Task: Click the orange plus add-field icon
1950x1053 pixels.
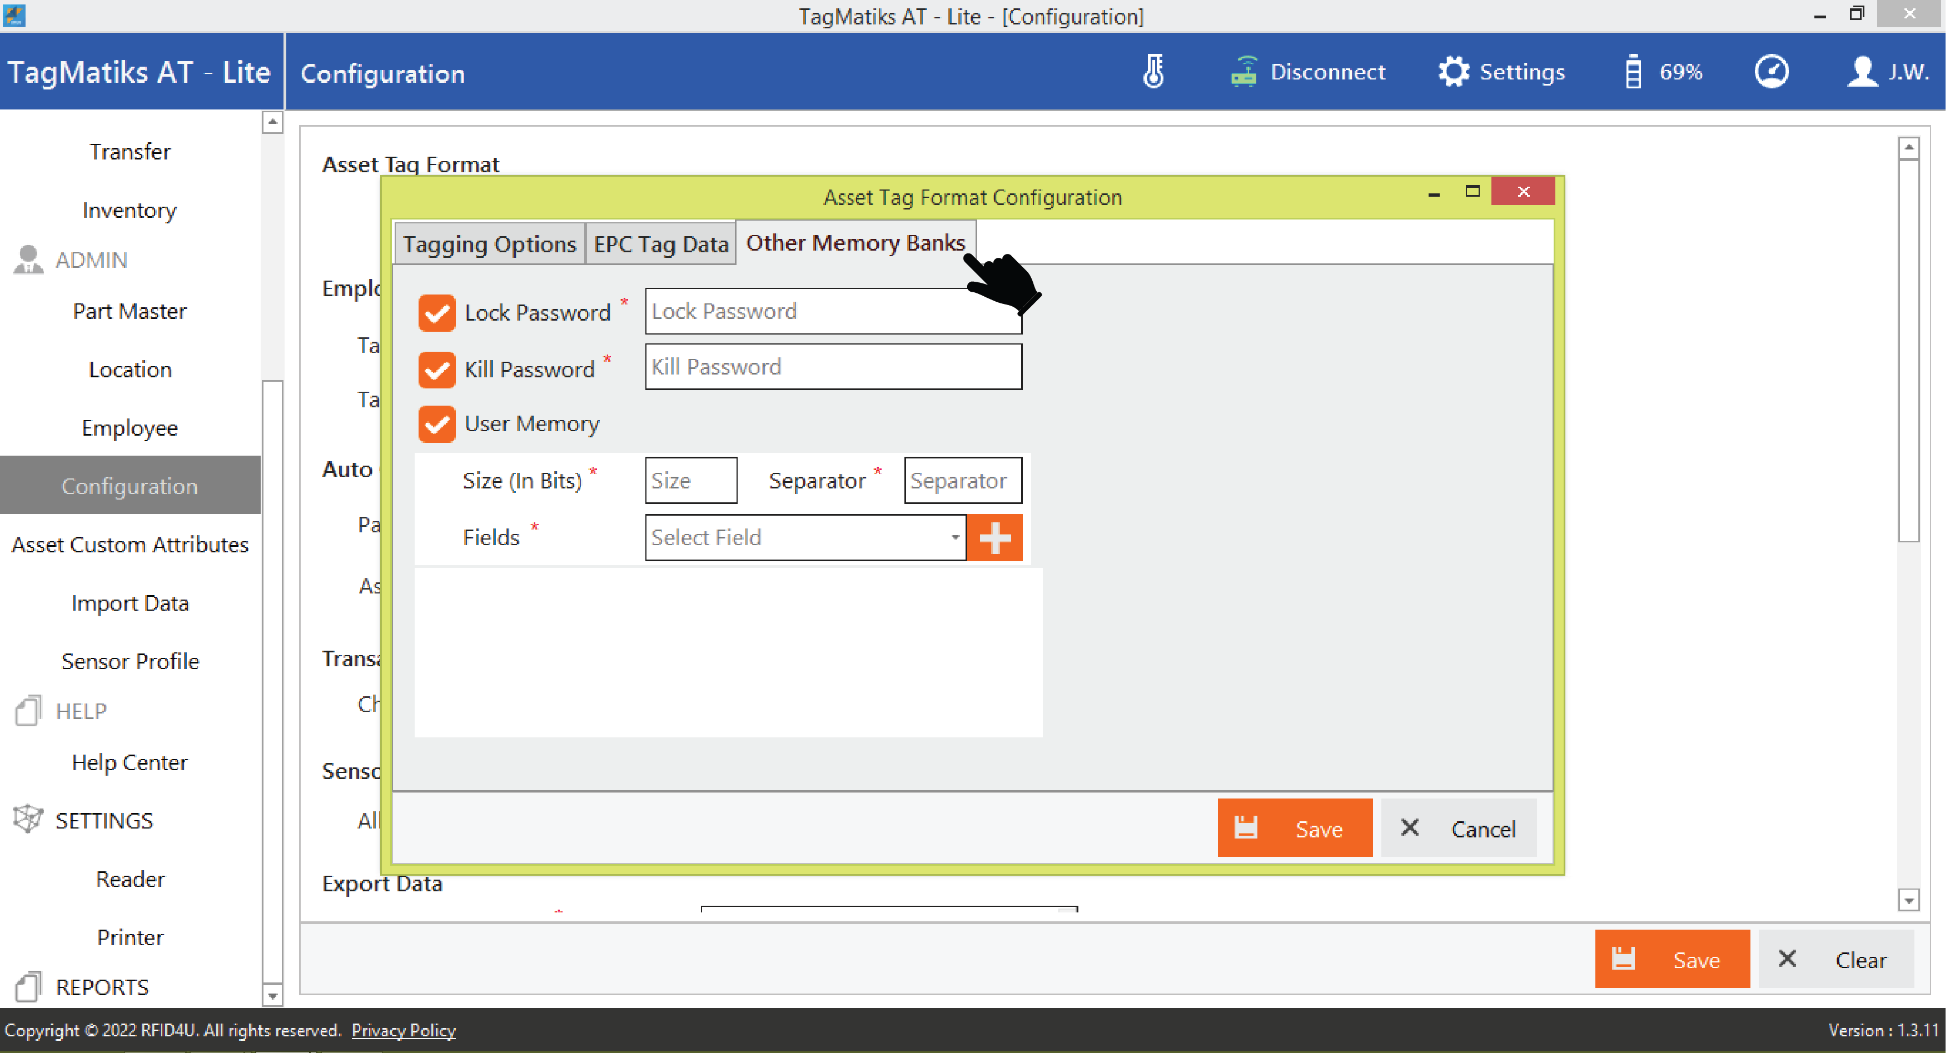Action: [x=994, y=538]
